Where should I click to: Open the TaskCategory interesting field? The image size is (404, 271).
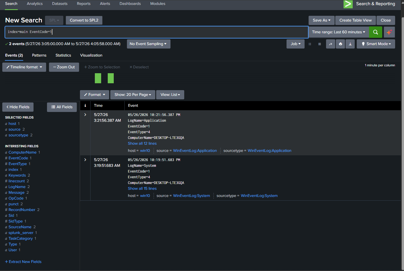click(21, 239)
